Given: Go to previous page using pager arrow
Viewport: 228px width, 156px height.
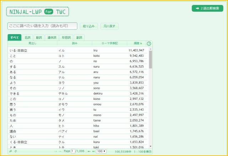Looking at the screenshot, I should point(60,151).
